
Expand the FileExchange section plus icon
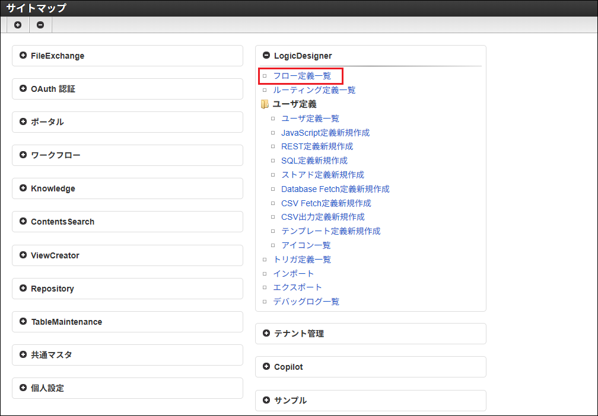[23, 56]
